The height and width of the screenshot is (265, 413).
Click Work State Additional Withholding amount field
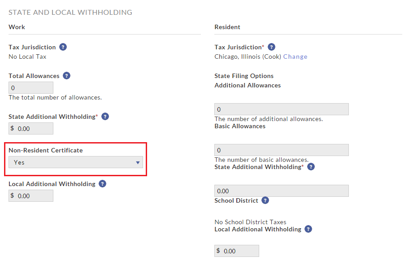click(x=31, y=129)
